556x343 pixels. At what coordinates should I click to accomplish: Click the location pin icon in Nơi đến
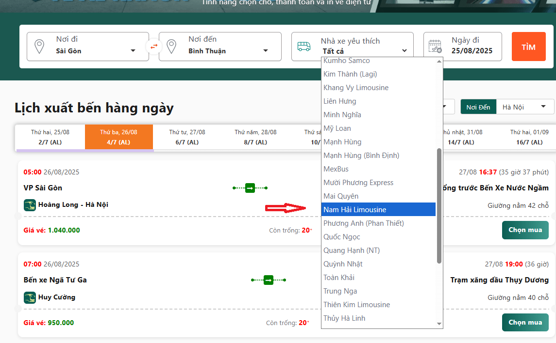pos(171,47)
